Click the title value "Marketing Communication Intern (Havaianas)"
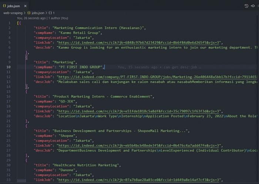 98,28
